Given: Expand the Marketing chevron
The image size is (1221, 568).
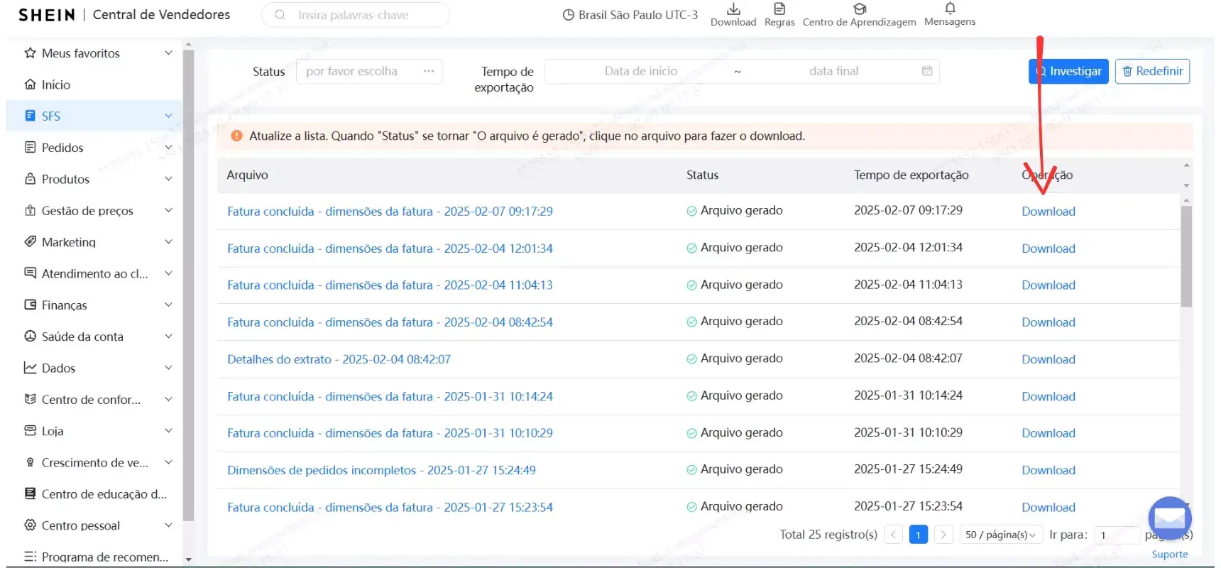Looking at the screenshot, I should [168, 241].
